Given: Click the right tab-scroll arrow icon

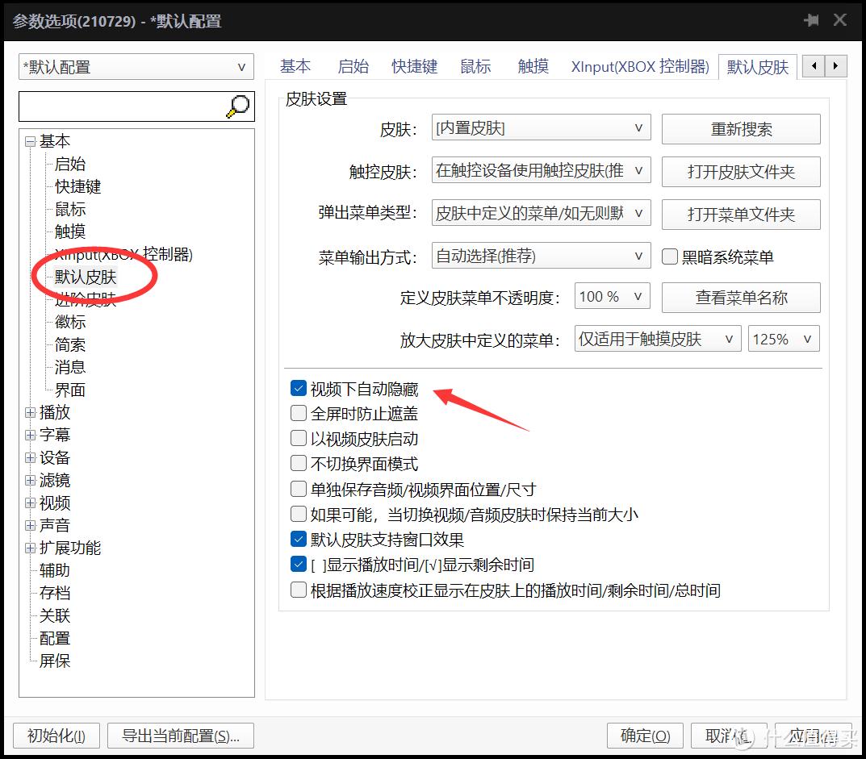Looking at the screenshot, I should (x=837, y=66).
